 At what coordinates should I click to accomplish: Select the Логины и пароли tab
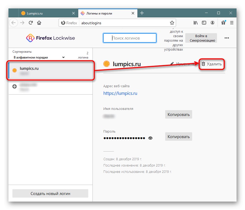108,13
